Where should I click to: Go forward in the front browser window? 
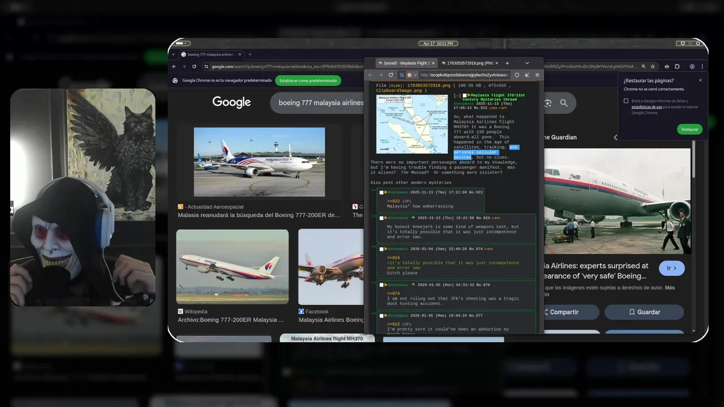point(380,75)
